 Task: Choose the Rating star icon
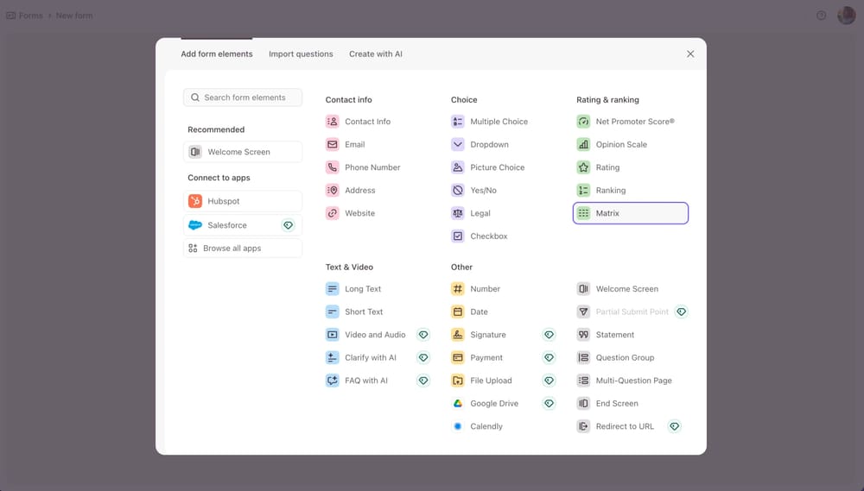(583, 167)
